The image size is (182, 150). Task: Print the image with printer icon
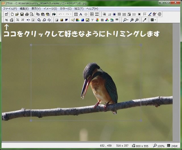coord(27,14)
